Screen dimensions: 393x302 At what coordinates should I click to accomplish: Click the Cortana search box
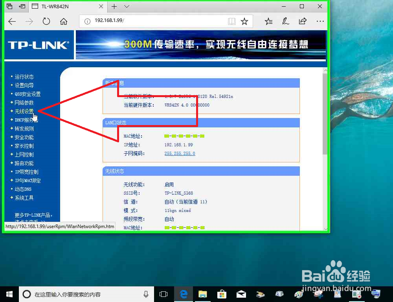click(86, 294)
